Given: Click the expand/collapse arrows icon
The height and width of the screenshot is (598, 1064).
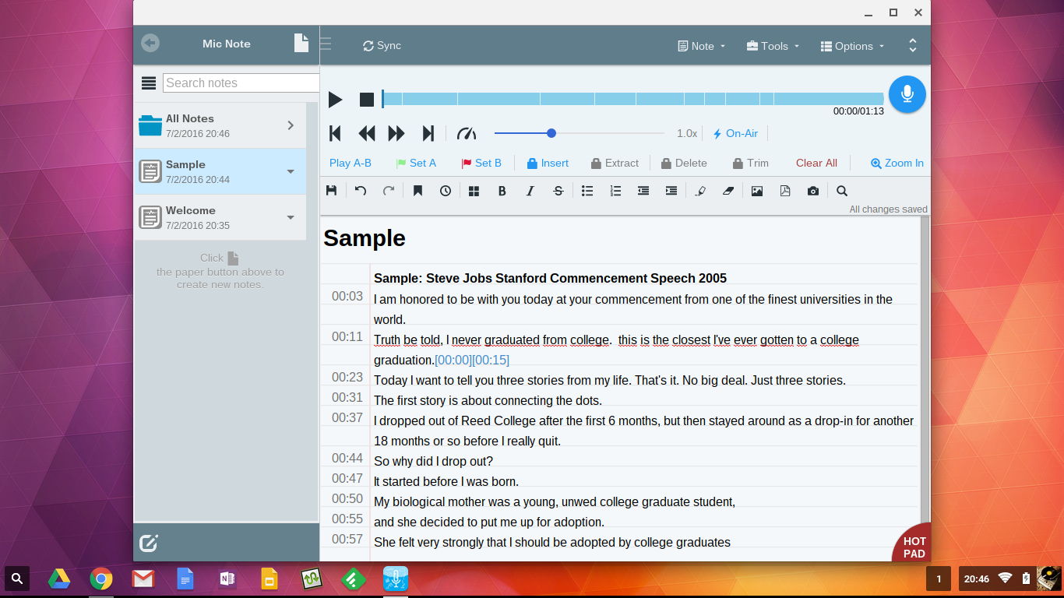Looking at the screenshot, I should [x=912, y=46].
